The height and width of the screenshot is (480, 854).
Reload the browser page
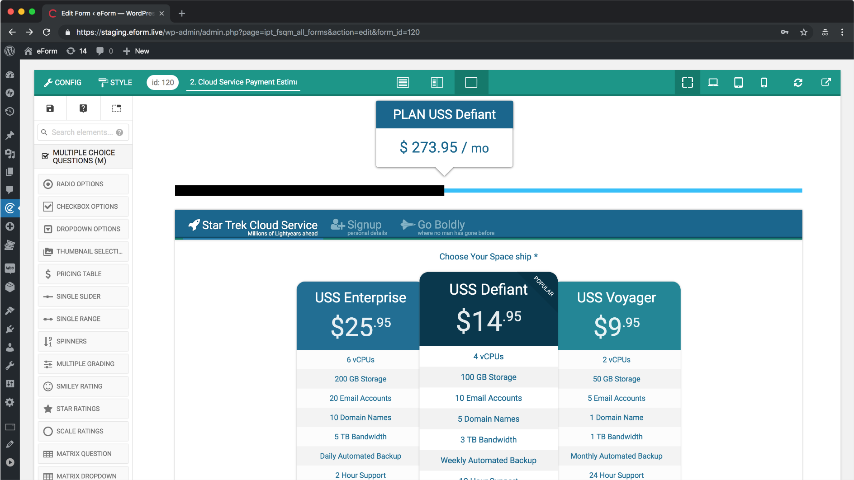coord(47,32)
